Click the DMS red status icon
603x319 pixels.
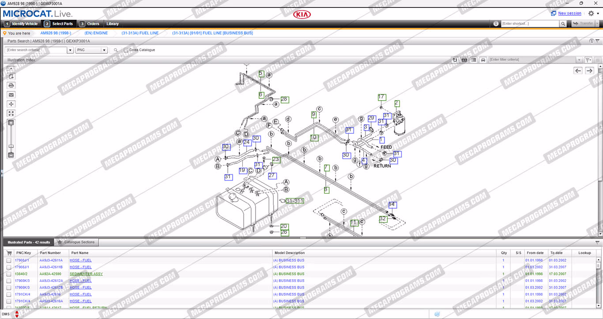(x=17, y=314)
